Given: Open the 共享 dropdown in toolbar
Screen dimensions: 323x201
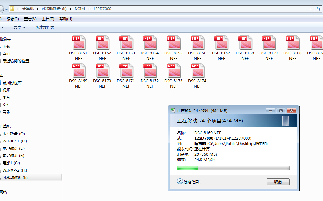Looking at the screenshot, I should [19, 28].
